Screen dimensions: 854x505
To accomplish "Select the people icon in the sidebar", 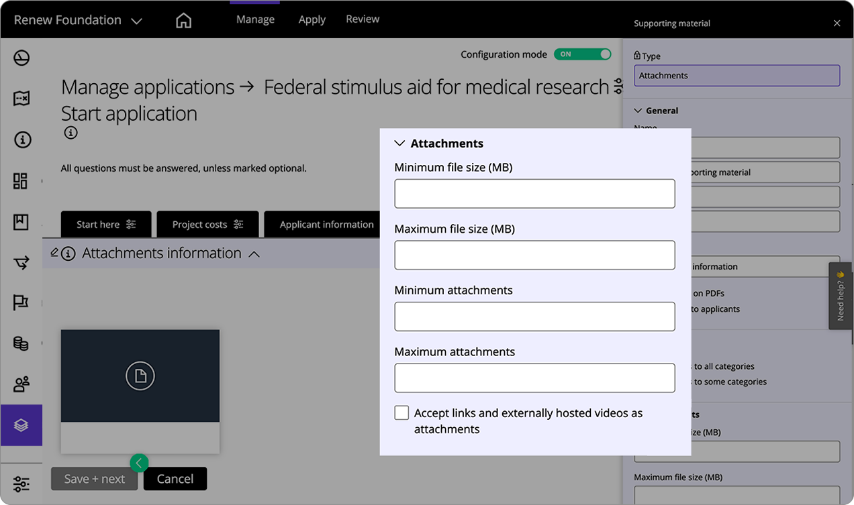I will coord(21,384).
